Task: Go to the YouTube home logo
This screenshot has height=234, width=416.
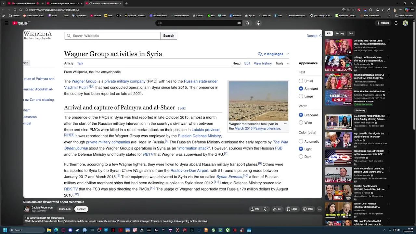Action: [x=20, y=23]
